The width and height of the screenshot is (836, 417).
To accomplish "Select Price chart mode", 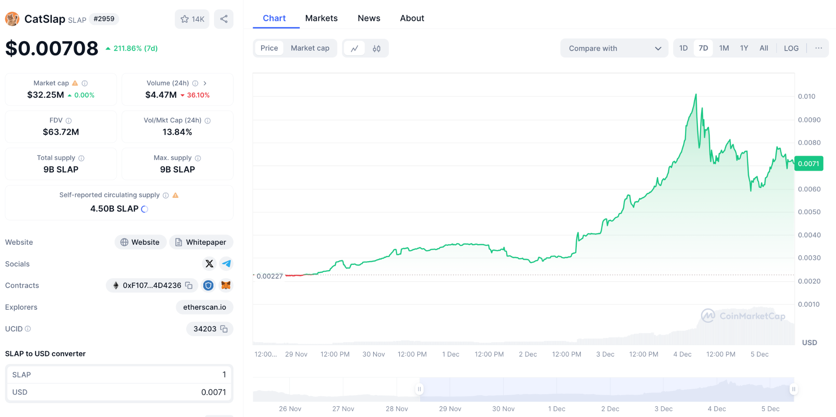I will (x=269, y=48).
